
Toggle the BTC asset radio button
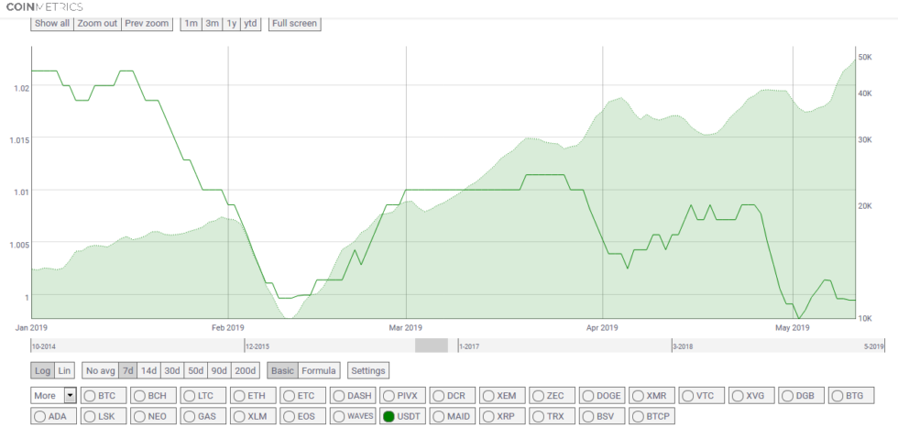click(102, 396)
